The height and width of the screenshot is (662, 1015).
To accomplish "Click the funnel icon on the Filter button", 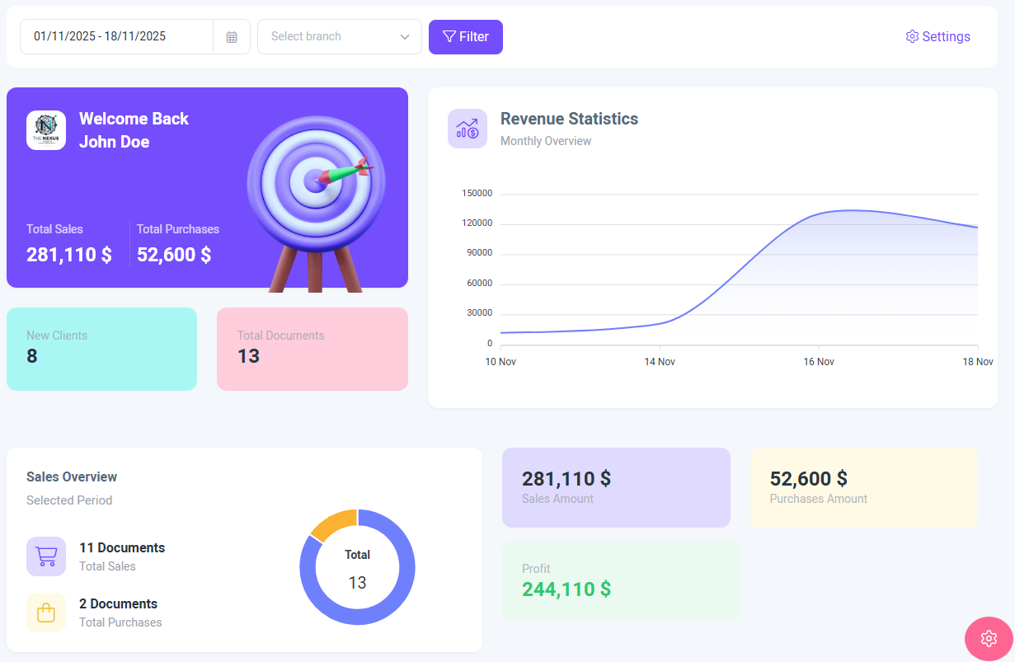I will (449, 36).
